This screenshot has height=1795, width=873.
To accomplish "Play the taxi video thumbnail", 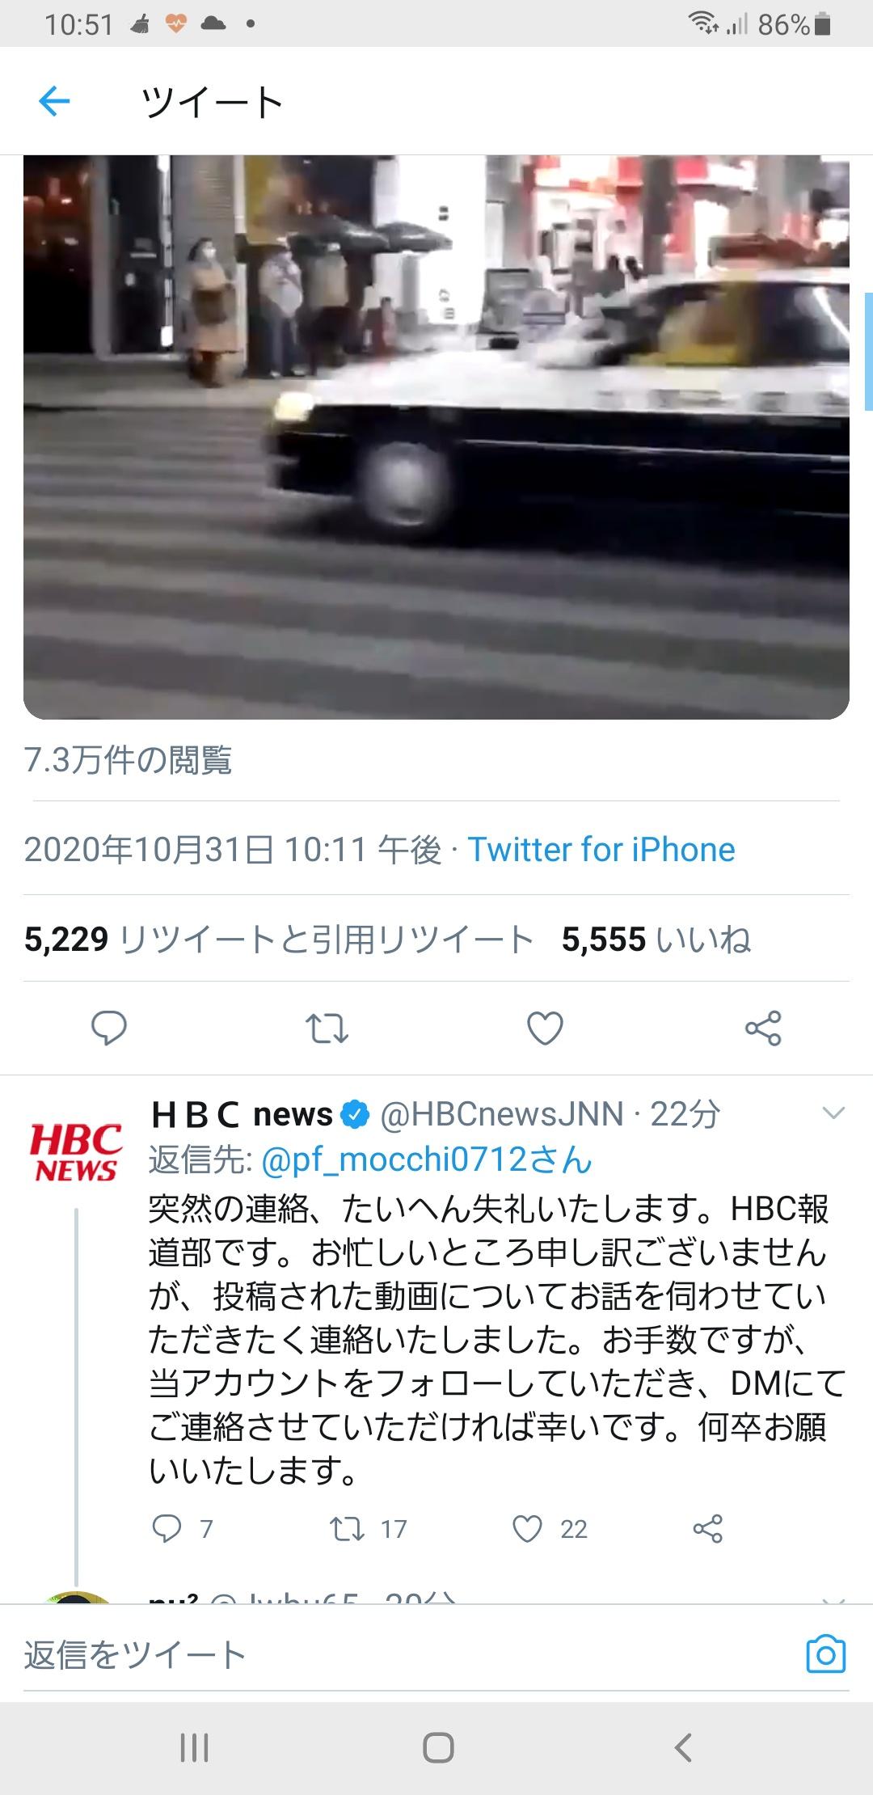I will coord(436,437).
